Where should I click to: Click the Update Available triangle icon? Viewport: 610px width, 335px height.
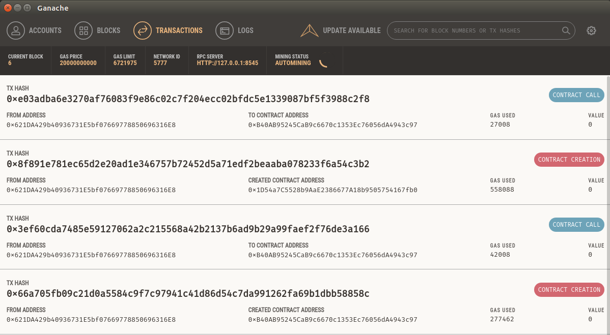[x=310, y=31]
